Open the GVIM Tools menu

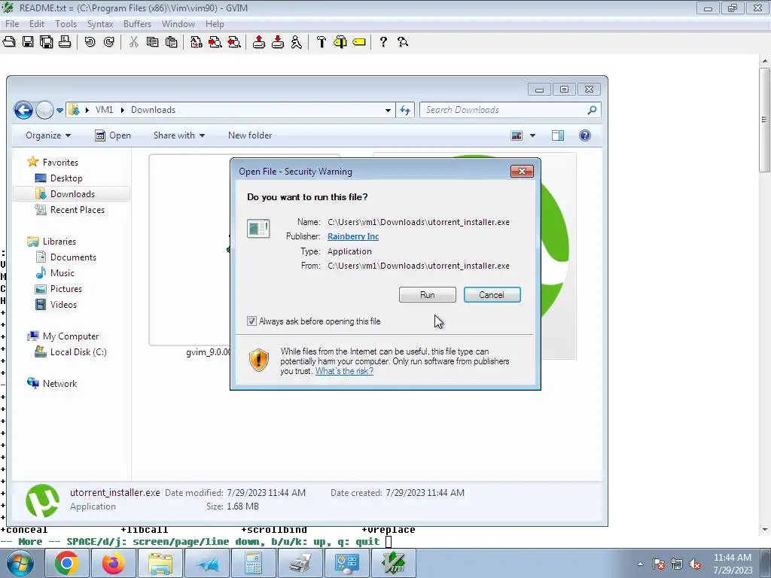point(66,24)
